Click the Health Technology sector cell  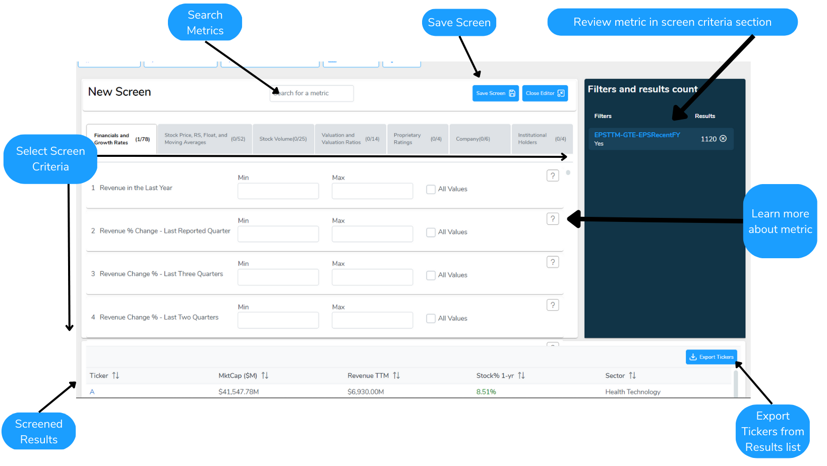coord(633,392)
